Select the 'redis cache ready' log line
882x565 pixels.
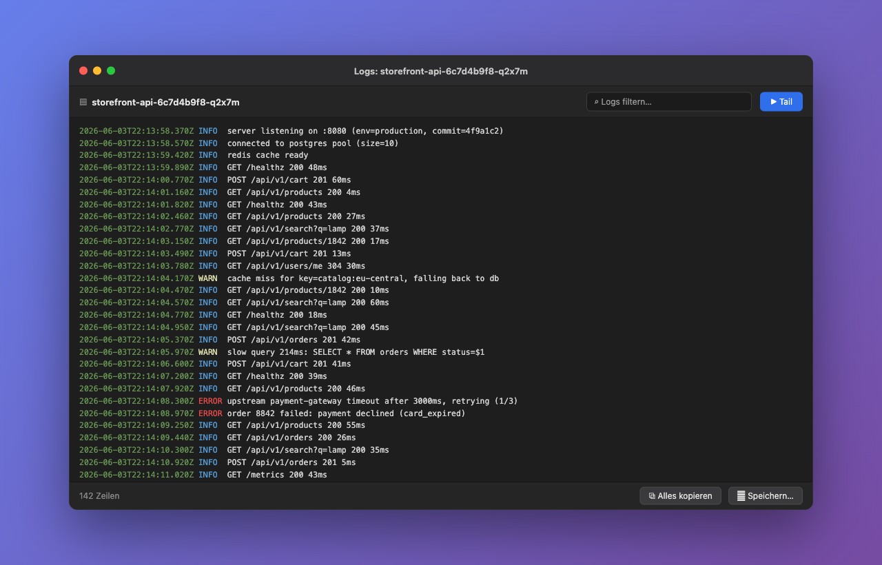[441, 155]
